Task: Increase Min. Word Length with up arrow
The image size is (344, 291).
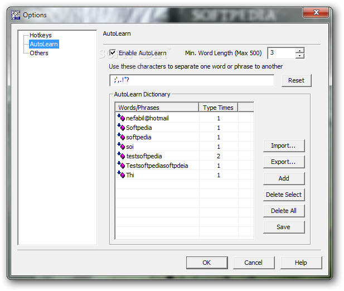Action: pos(299,51)
